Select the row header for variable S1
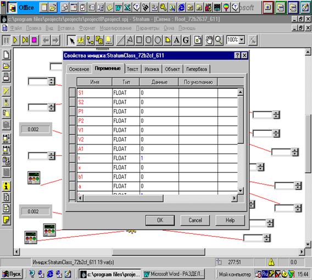Viewport: 312px width, 280px height. tap(72, 93)
